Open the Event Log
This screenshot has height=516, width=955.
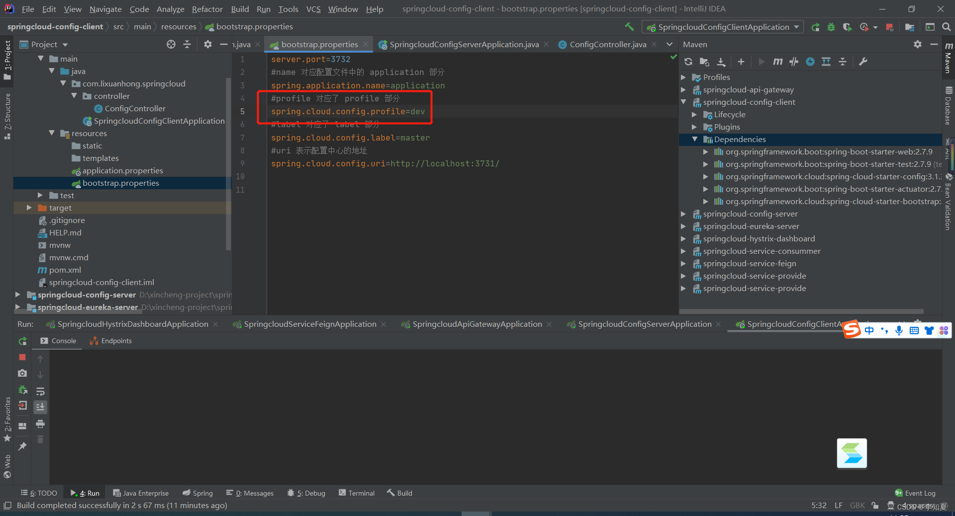click(x=915, y=493)
